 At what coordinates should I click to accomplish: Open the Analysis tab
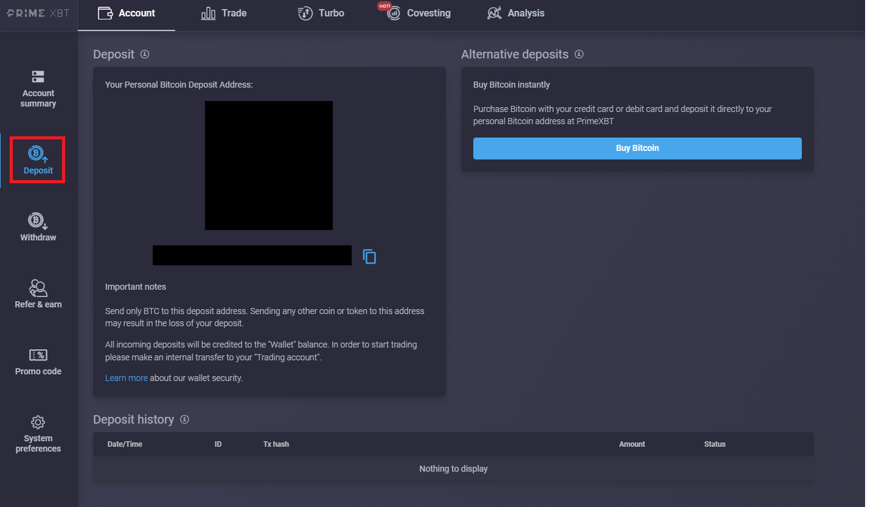point(516,13)
